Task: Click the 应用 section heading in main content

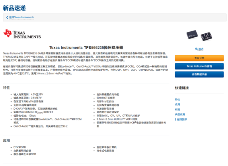Action: 6,141
